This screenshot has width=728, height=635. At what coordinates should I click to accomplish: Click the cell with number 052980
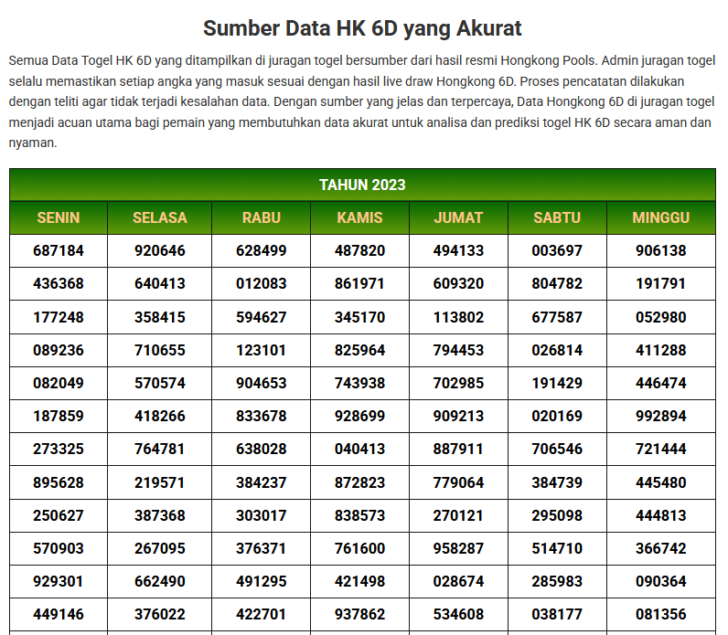tap(661, 317)
